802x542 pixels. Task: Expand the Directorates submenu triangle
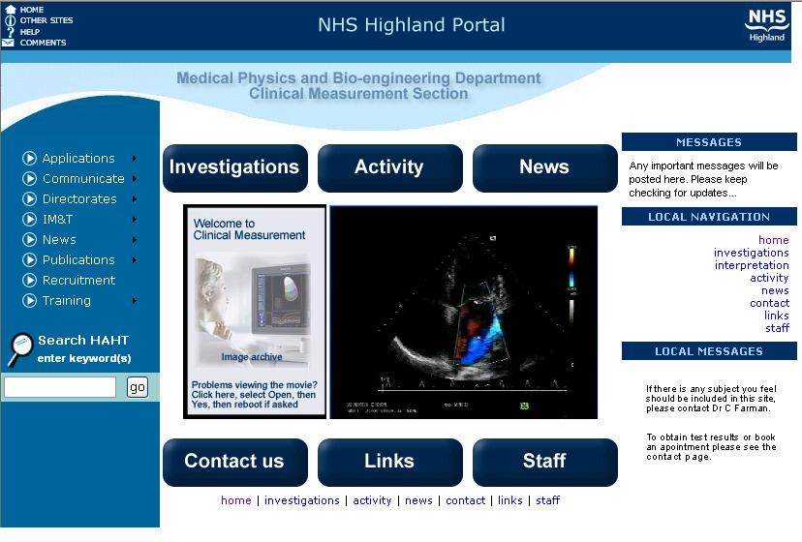tap(135, 199)
